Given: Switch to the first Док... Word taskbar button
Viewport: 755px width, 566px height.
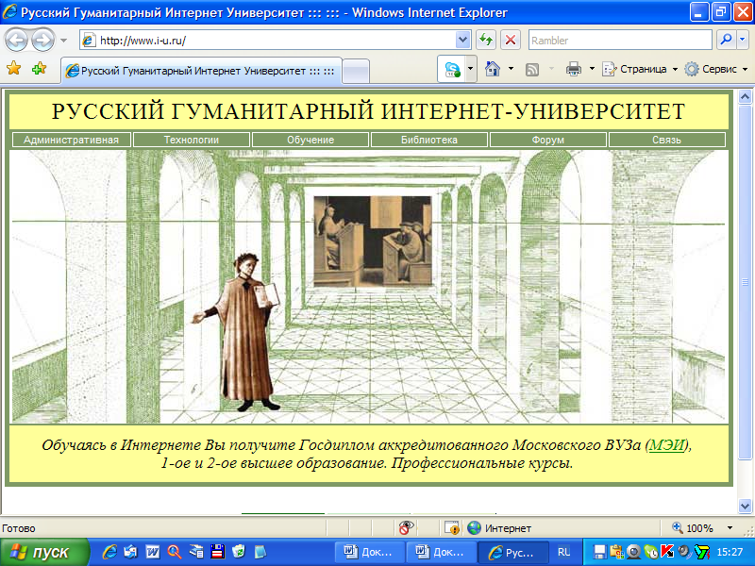Looking at the screenshot, I should [x=368, y=552].
